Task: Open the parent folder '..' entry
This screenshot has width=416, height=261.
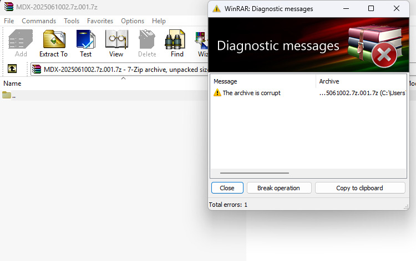Action: (x=9, y=95)
